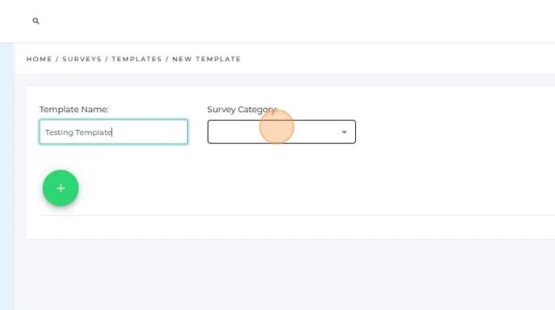Viewport: 555px width, 310px height.
Task: Click the Survey Category label
Action: point(243,110)
